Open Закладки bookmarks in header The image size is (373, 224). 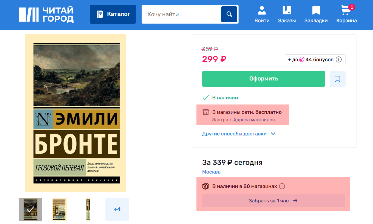[x=316, y=14]
